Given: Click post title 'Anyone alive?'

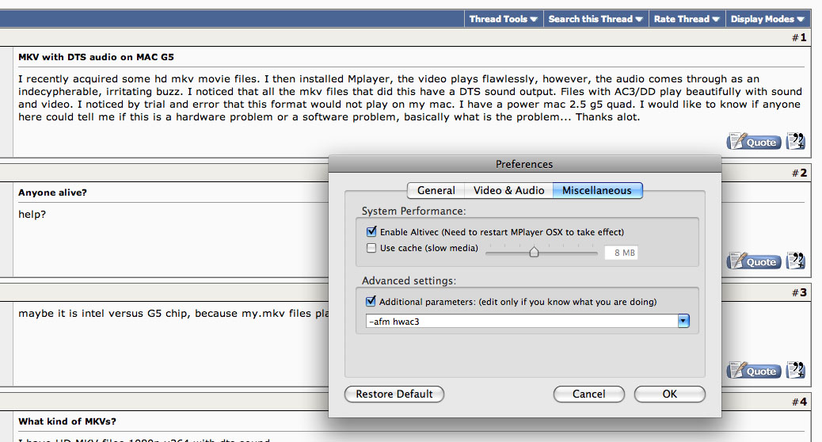Looking at the screenshot, I should point(52,192).
